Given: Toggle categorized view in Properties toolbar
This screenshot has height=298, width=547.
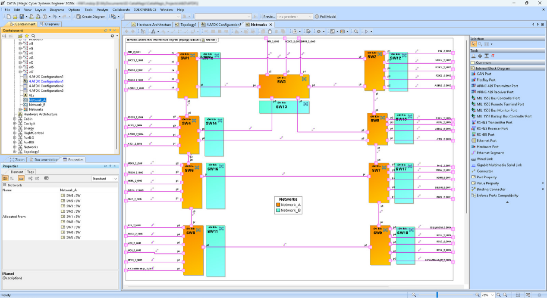Looking at the screenshot, I should coord(6,178).
